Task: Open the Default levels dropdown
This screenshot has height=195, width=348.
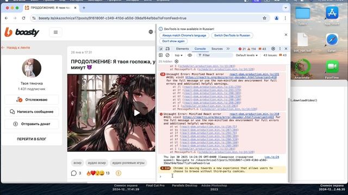Action: coord(246,55)
